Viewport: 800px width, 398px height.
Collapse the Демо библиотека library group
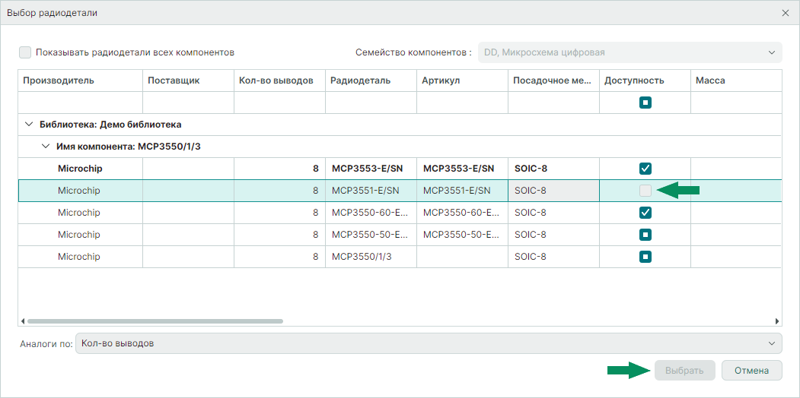pyautogui.click(x=29, y=125)
